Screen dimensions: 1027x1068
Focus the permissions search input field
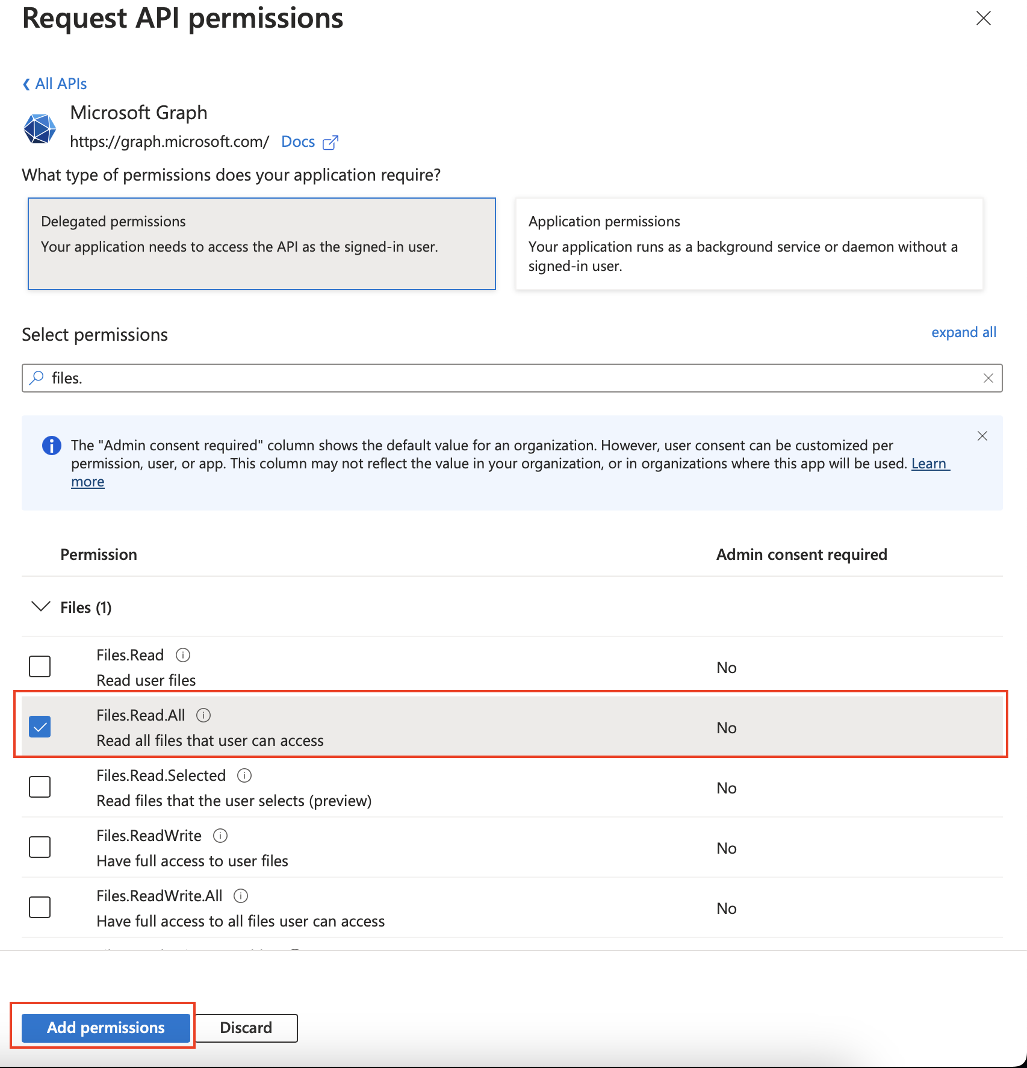point(512,378)
